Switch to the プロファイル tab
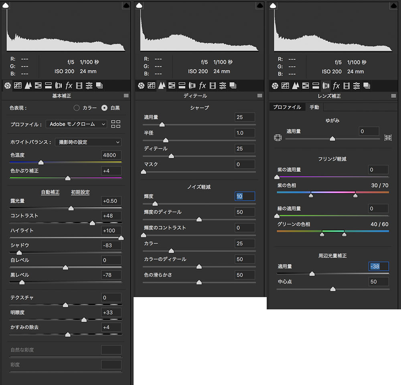401x385 pixels. click(x=287, y=107)
